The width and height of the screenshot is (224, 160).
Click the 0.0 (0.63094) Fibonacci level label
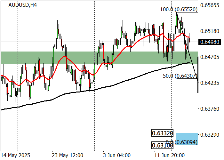(181, 142)
